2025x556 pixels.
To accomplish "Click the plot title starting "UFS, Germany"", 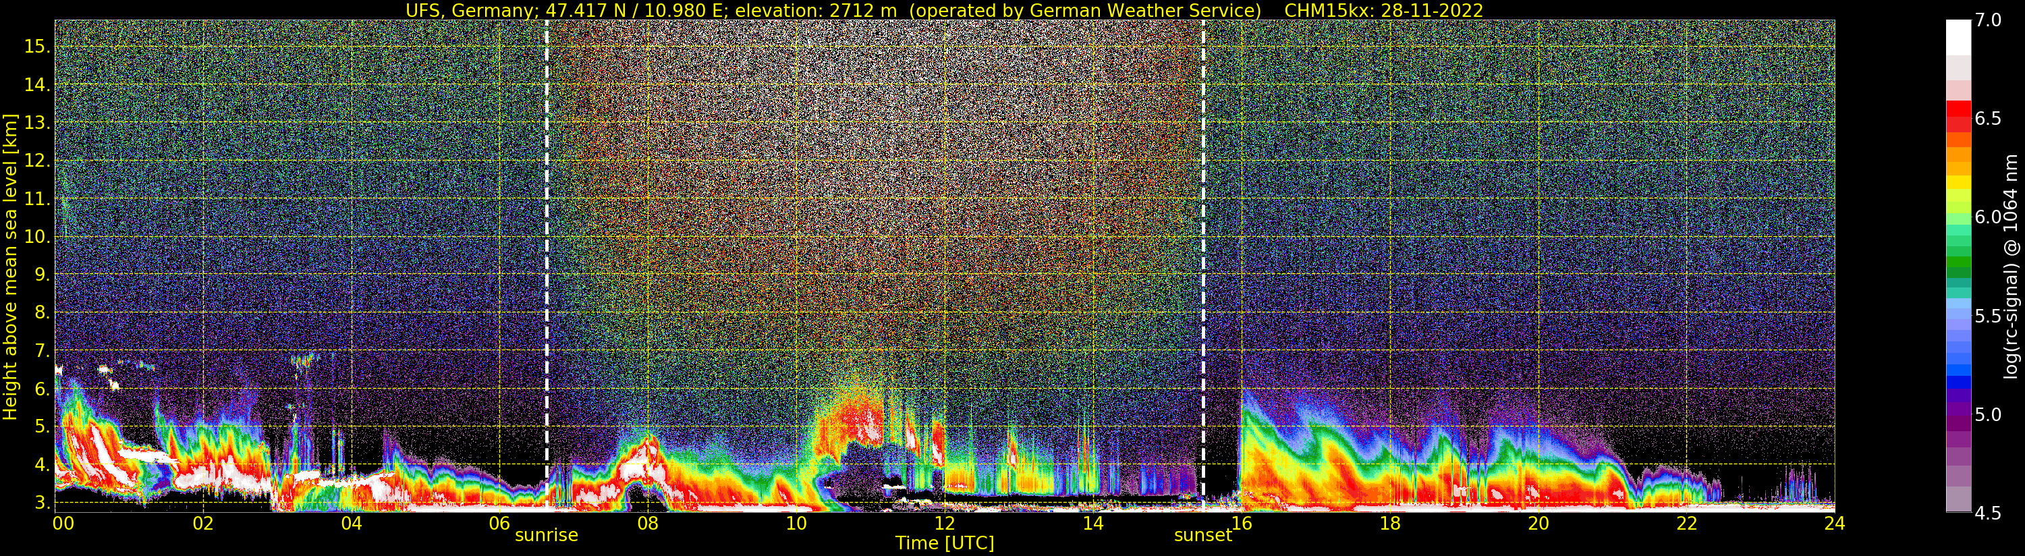I will point(944,10).
